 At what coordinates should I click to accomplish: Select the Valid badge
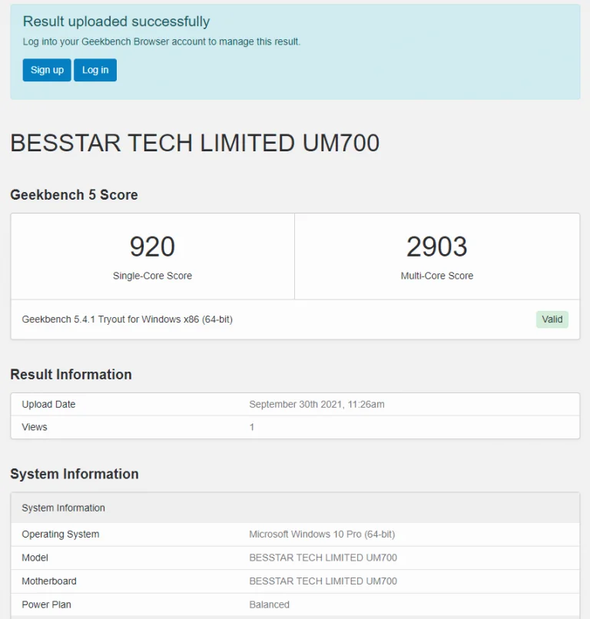(x=552, y=319)
